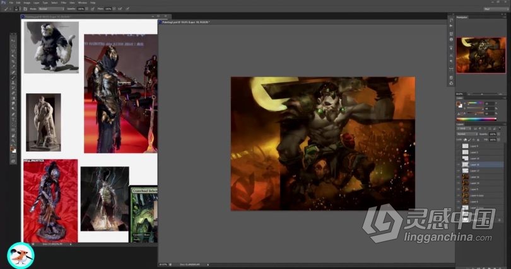Open the Brush panel from options bar
Screen dimensions: 511x269
pos(25,9)
